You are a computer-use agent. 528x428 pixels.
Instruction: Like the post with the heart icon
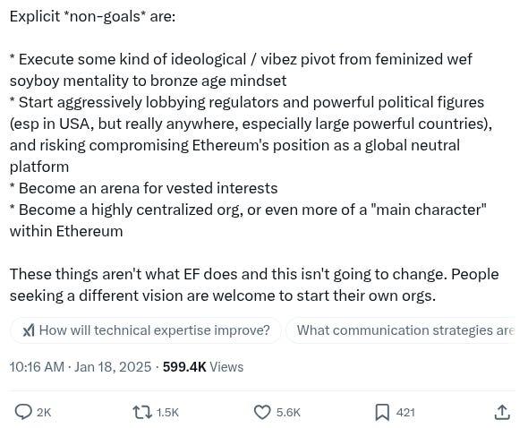262,412
